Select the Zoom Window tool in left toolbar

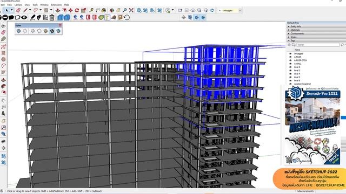click(3, 128)
